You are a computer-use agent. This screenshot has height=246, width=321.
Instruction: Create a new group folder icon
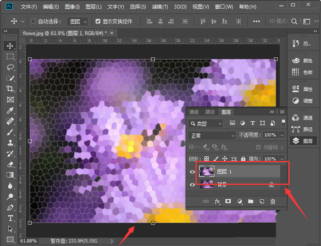pyautogui.click(x=250, y=202)
